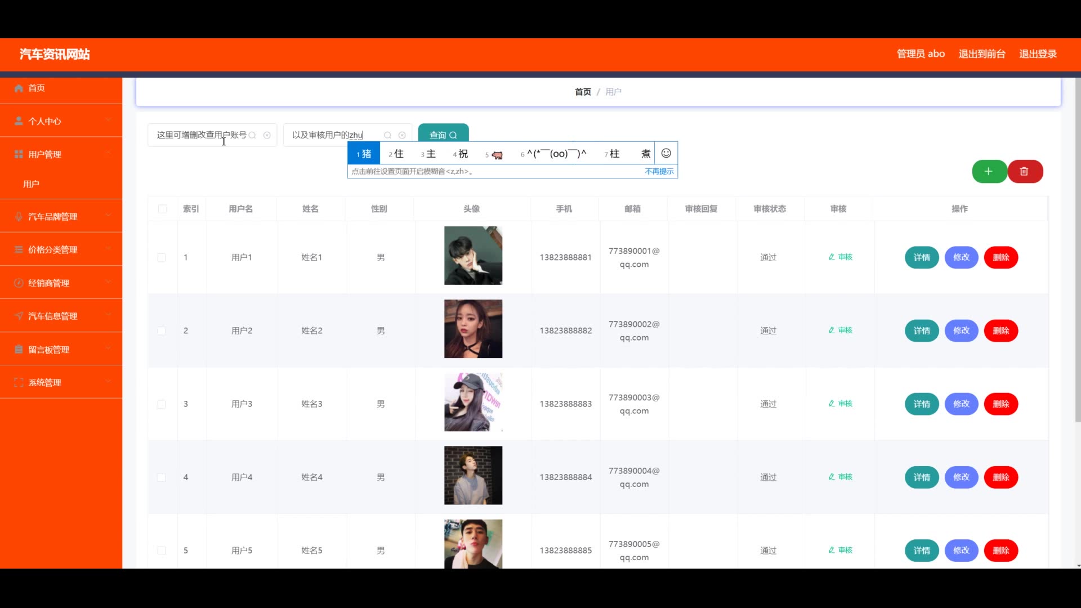The height and width of the screenshot is (608, 1081).
Task: Click the home icon next to 首页 in sidebar
Action: (19, 88)
